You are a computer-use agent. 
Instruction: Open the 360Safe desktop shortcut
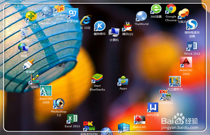click(x=31, y=17)
